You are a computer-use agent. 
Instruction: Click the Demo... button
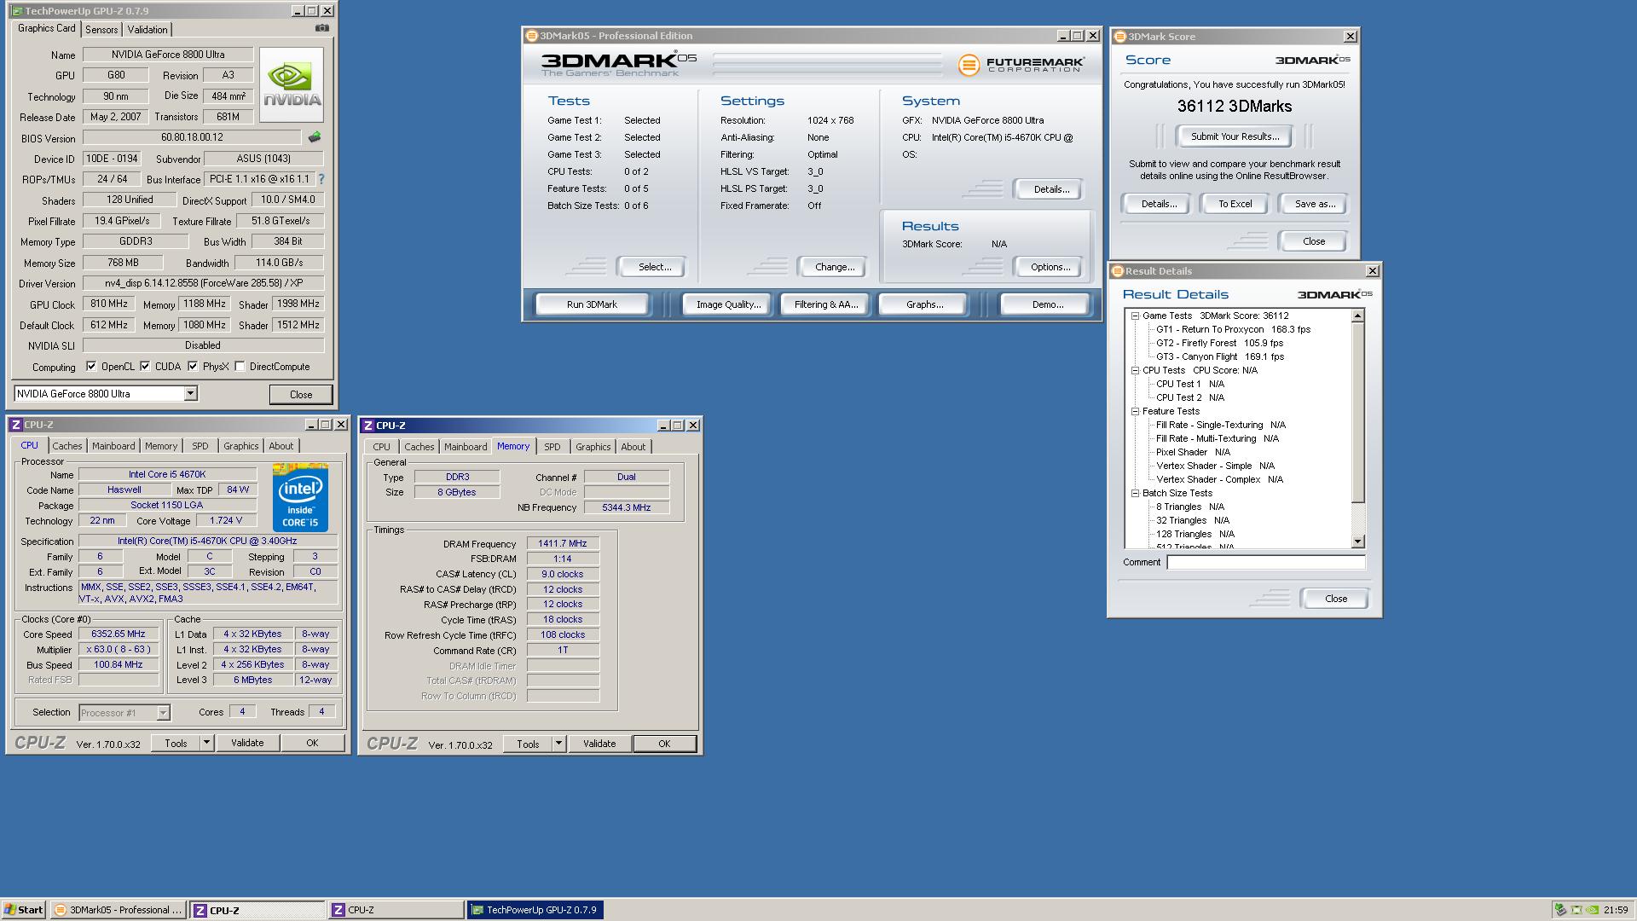[x=1048, y=304]
